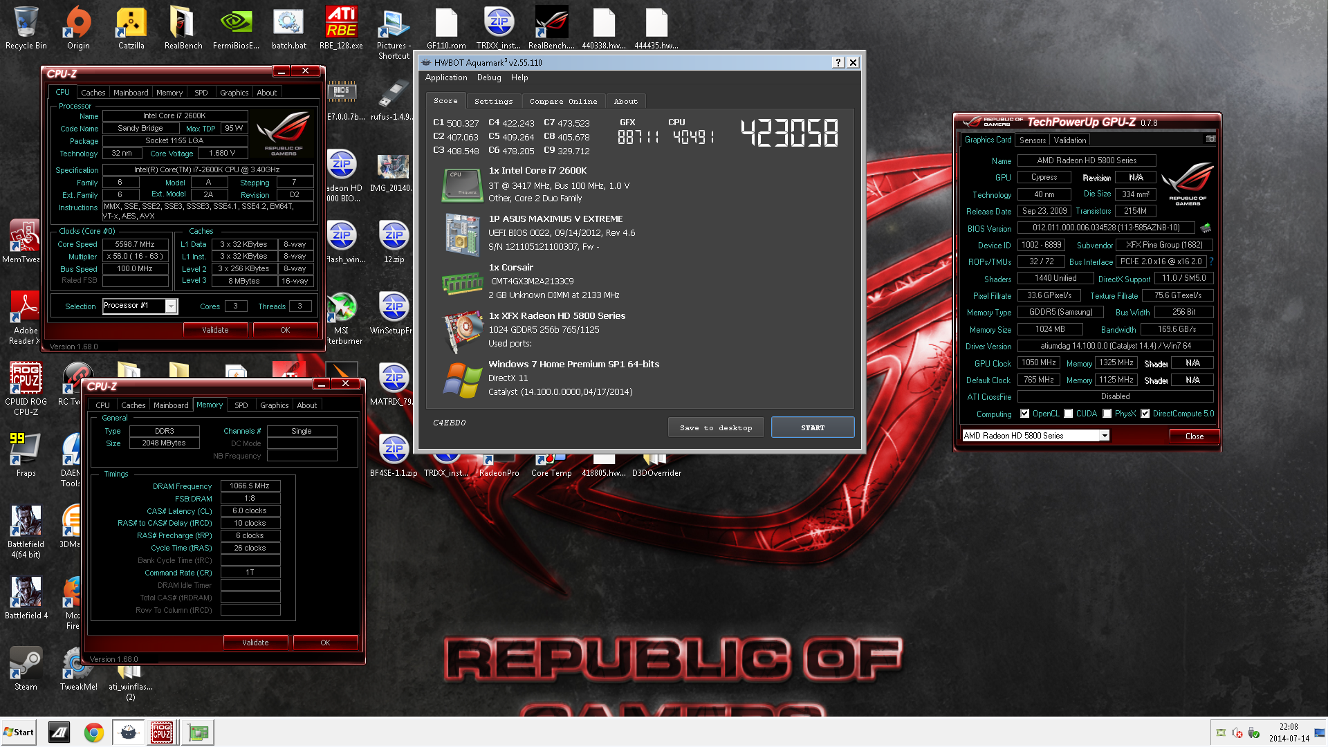Open the Debug menu in Aquamark
The width and height of the screenshot is (1328, 747).
489,77
